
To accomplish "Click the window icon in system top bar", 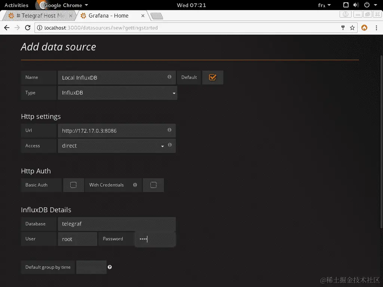I will coord(346,5).
